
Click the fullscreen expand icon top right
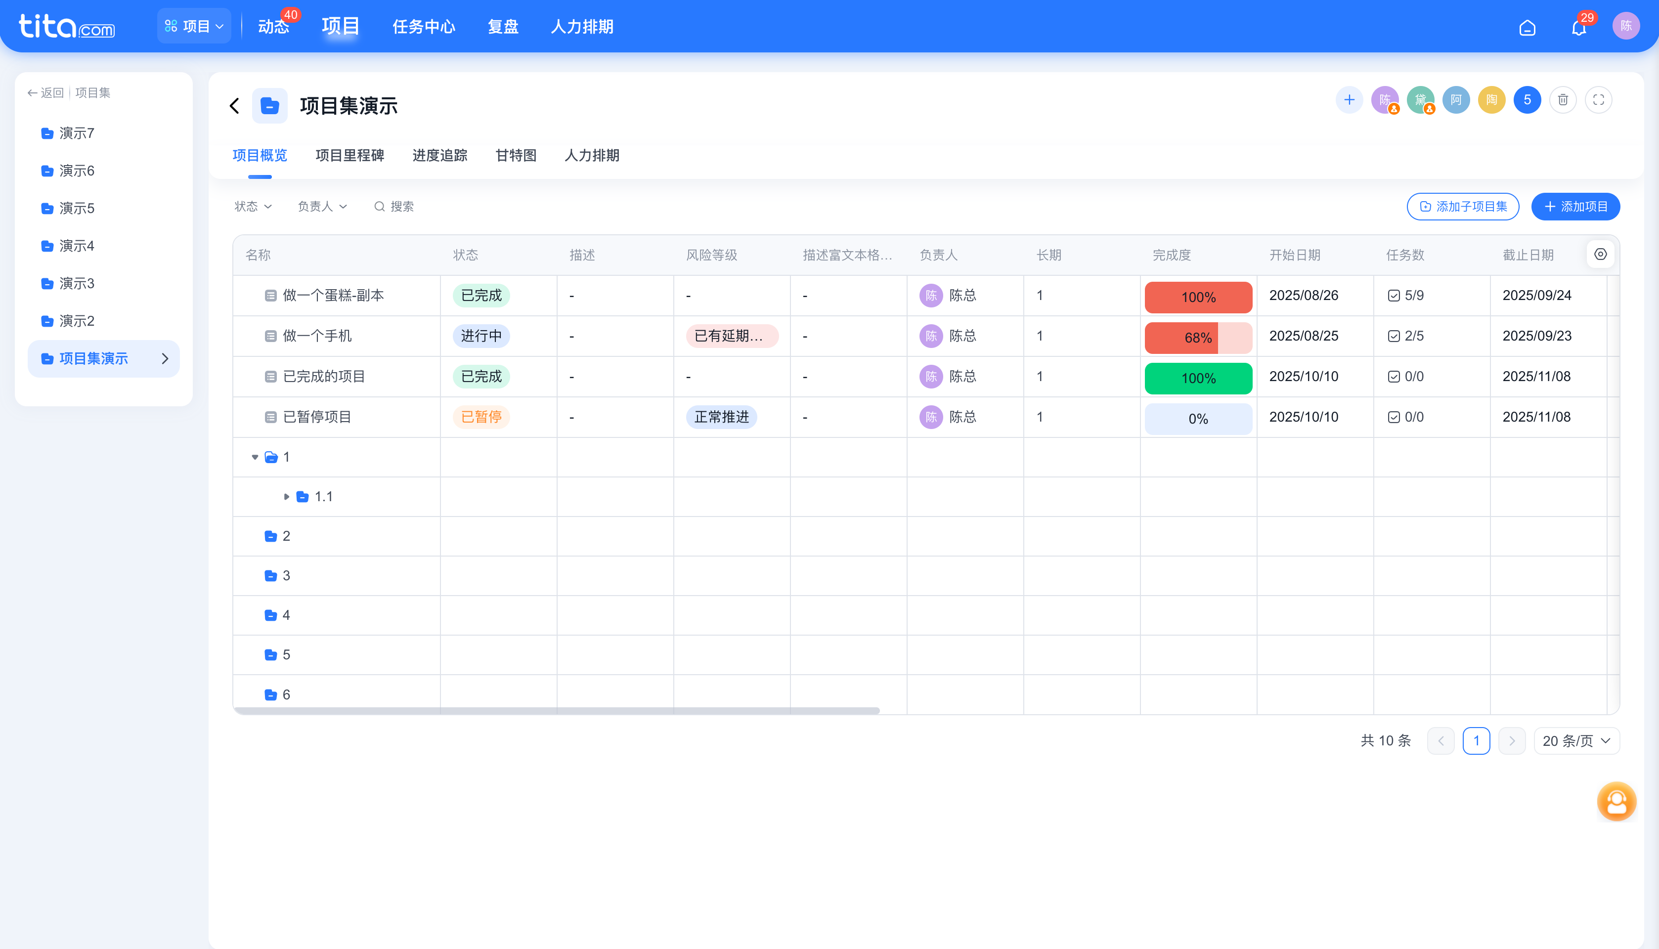pos(1598,100)
